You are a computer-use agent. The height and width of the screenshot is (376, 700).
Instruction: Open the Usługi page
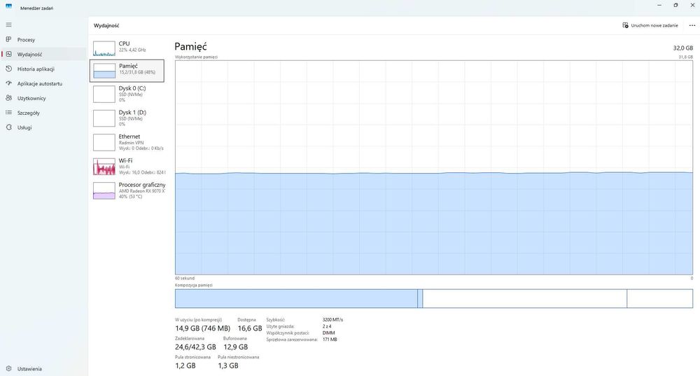tap(43, 127)
